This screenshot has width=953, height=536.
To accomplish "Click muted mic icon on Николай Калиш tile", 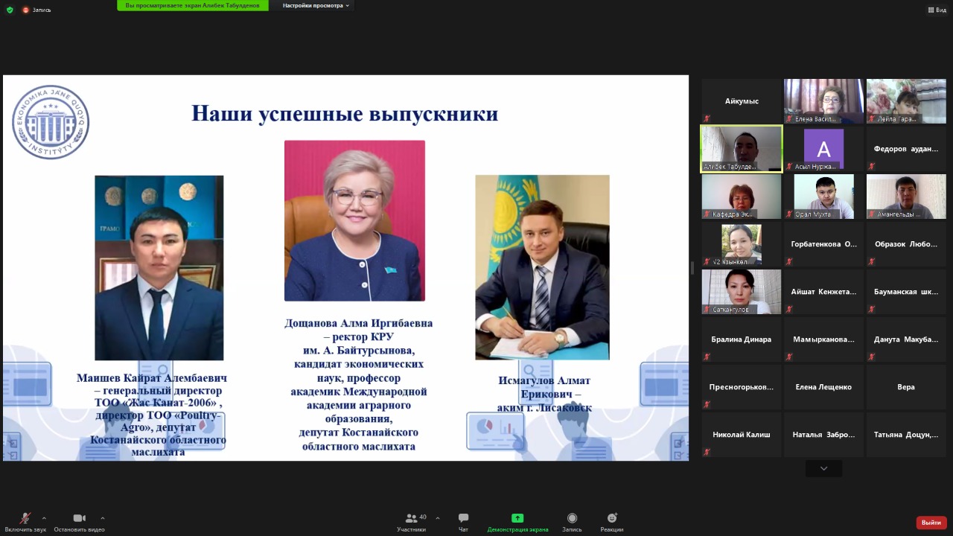I will tap(707, 452).
